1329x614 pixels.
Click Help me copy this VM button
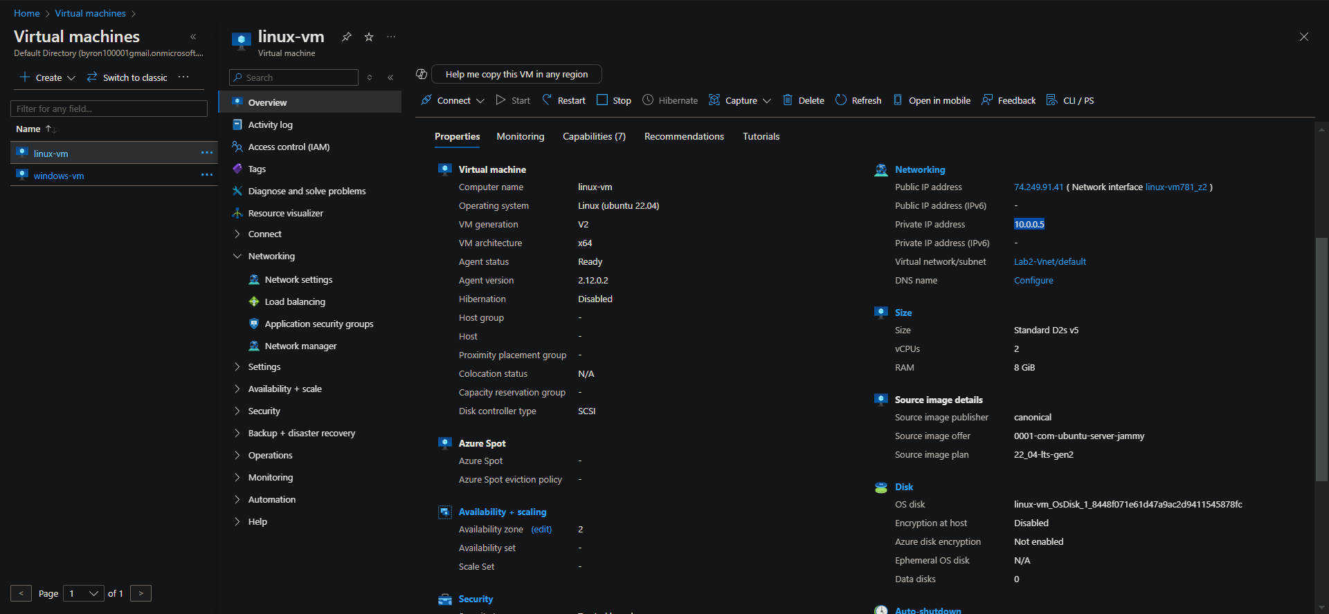pos(516,74)
